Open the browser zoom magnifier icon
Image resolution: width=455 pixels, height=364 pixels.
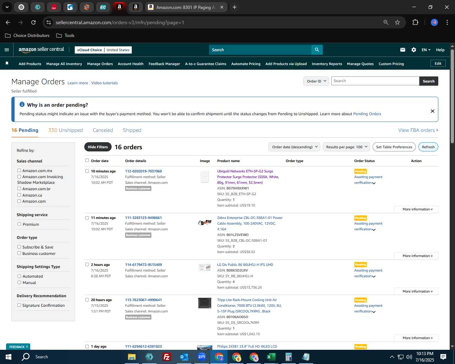tap(386, 22)
